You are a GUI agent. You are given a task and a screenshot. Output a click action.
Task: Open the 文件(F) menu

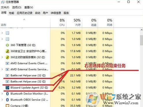[x=5, y=8]
